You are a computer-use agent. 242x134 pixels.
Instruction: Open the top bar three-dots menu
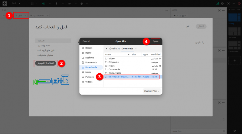click(x=234, y=3)
